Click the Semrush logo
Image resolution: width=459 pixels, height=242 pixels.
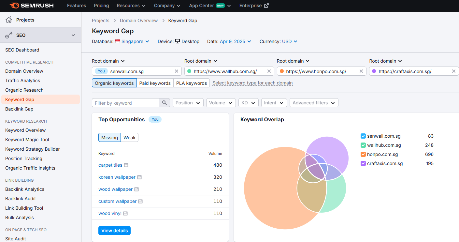click(32, 6)
